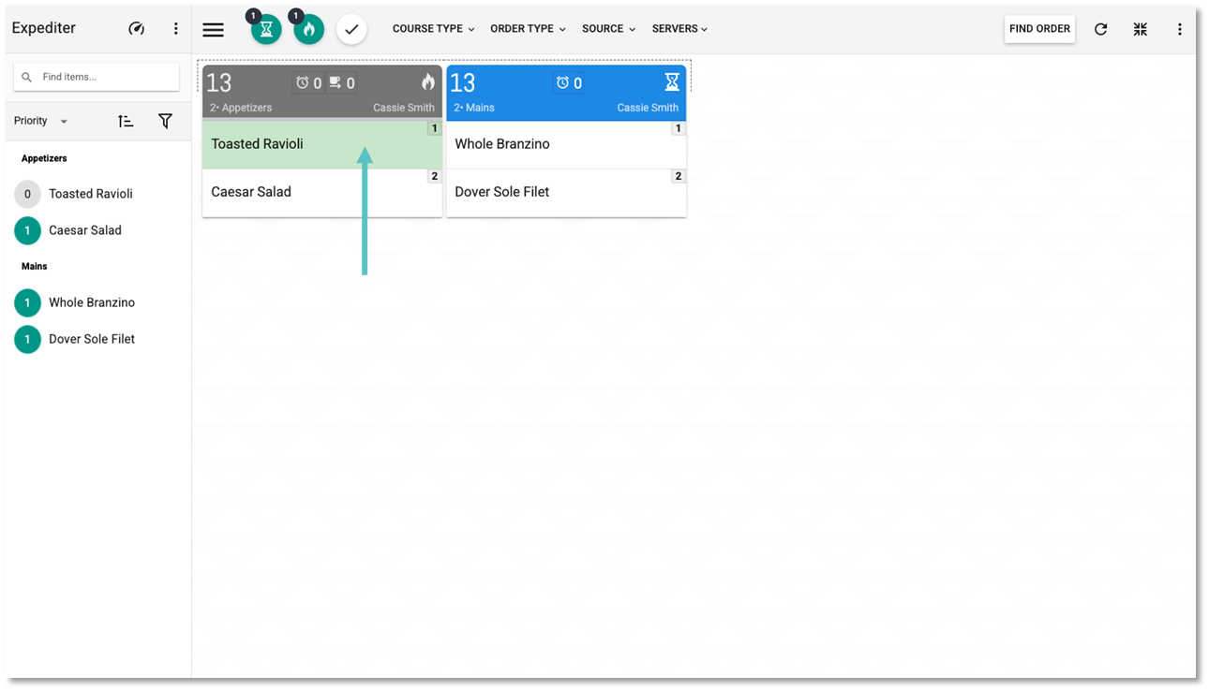Select Caesar Salad in the sidebar list
The height and width of the screenshot is (691, 1209).
tap(84, 230)
